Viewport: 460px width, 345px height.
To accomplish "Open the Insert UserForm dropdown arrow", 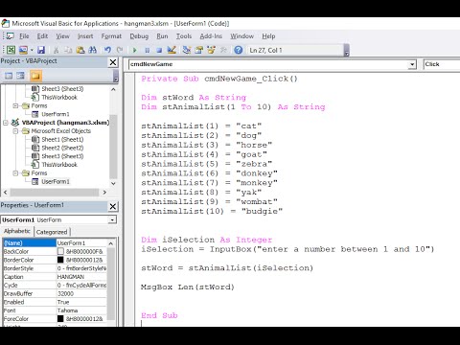I will coord(32,50).
